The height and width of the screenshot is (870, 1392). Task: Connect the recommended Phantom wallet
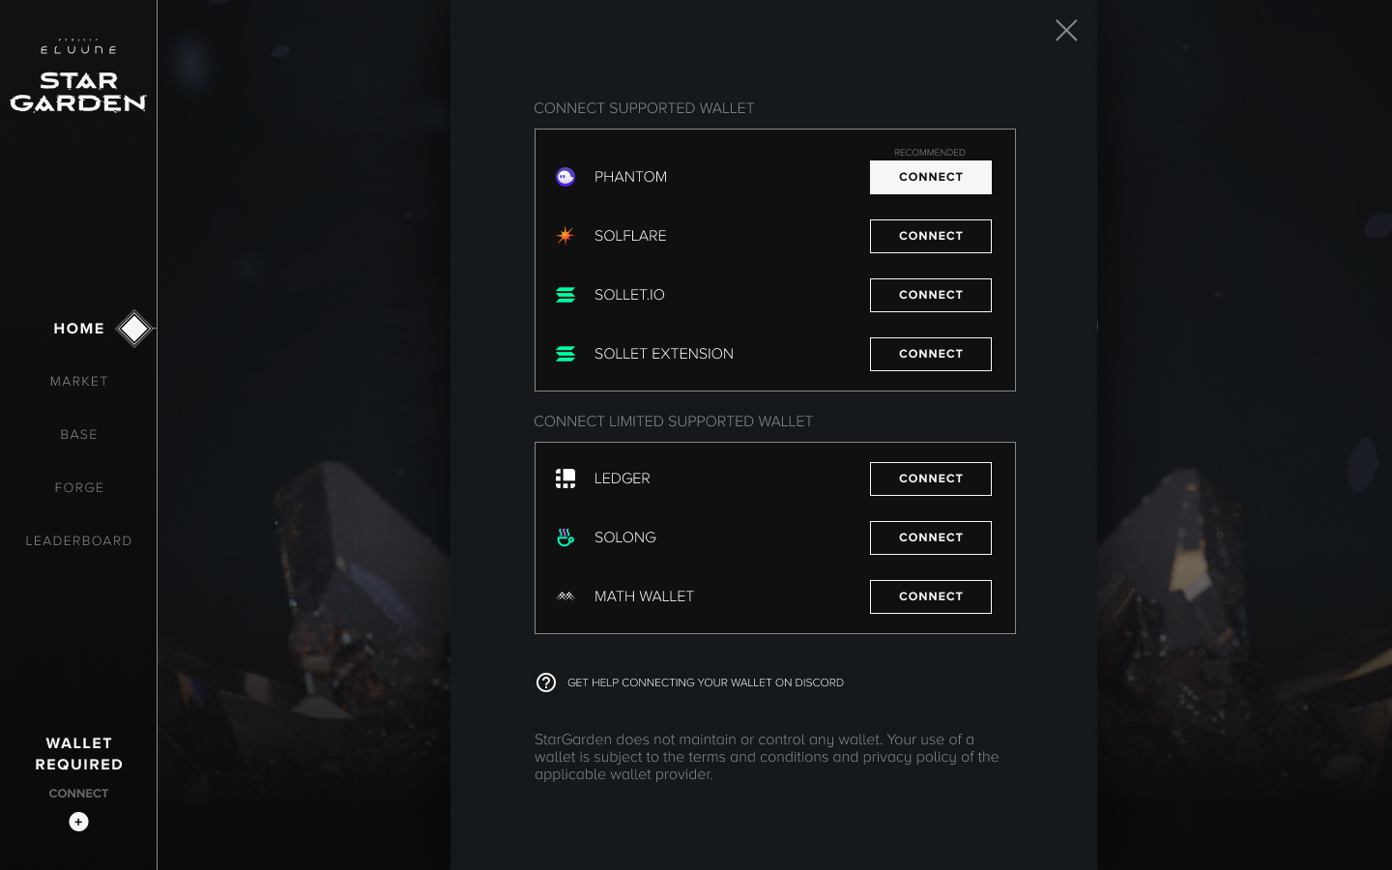930,177
